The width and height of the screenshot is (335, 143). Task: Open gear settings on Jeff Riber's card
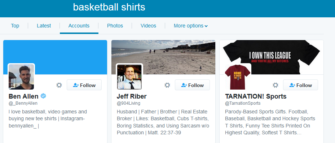click(167, 85)
